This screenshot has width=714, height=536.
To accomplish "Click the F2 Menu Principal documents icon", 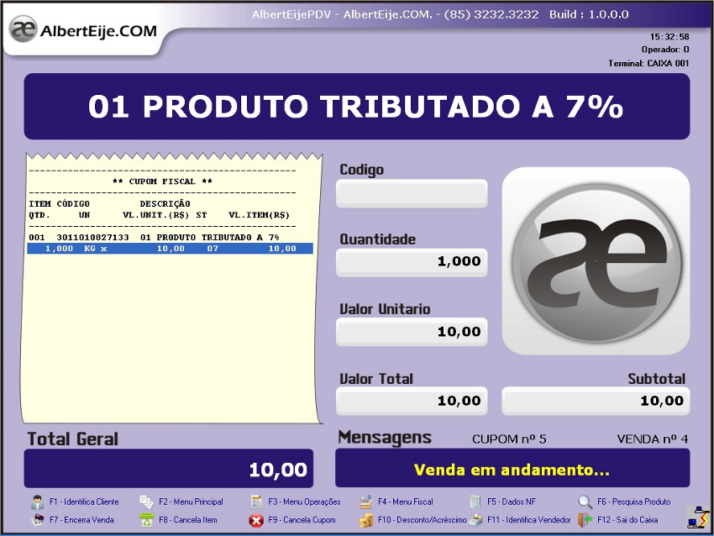I will 147,502.
